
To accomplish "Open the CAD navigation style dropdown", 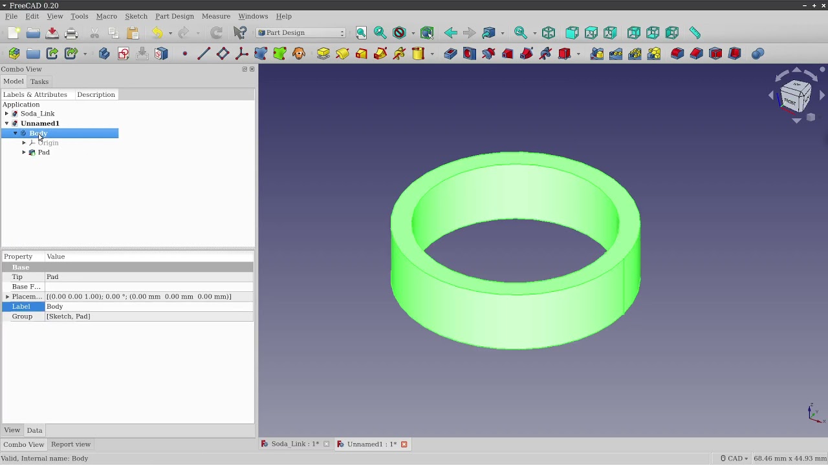I will pyautogui.click(x=734, y=459).
